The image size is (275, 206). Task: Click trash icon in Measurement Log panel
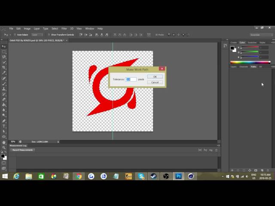[x=216, y=150]
